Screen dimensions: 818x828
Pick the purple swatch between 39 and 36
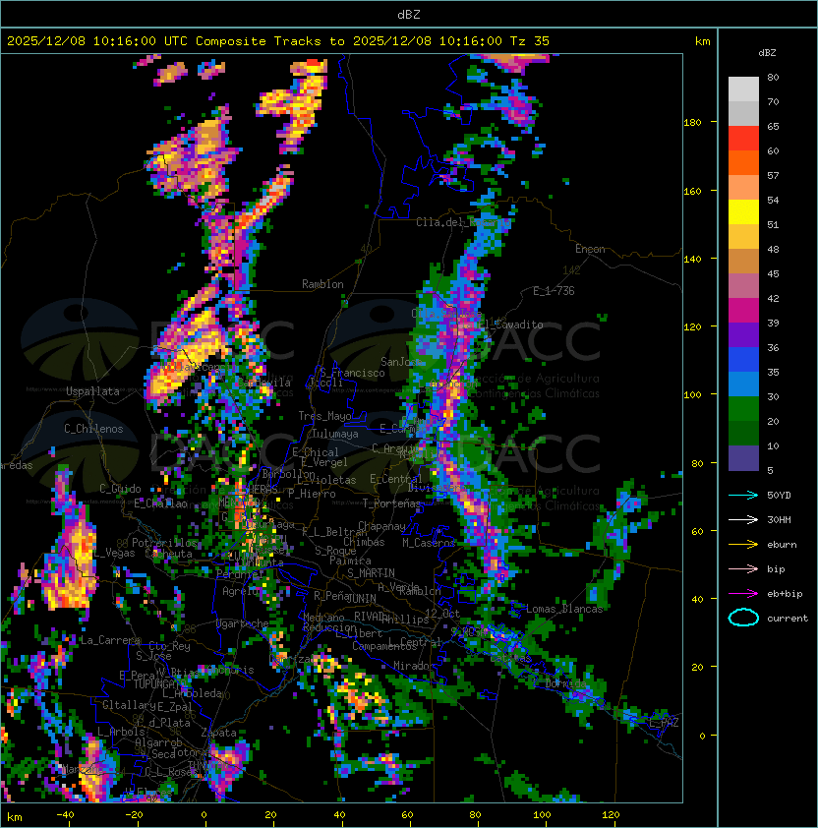743,334
